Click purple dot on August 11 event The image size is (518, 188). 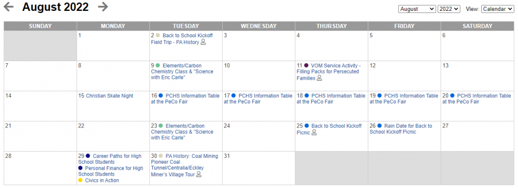click(x=306, y=65)
